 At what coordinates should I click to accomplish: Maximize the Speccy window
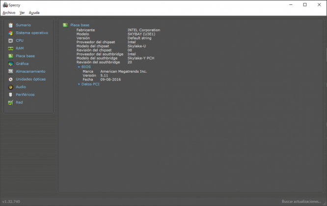[305, 5]
